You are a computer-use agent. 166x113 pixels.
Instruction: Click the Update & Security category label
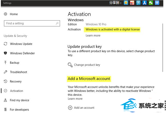click(15, 36)
